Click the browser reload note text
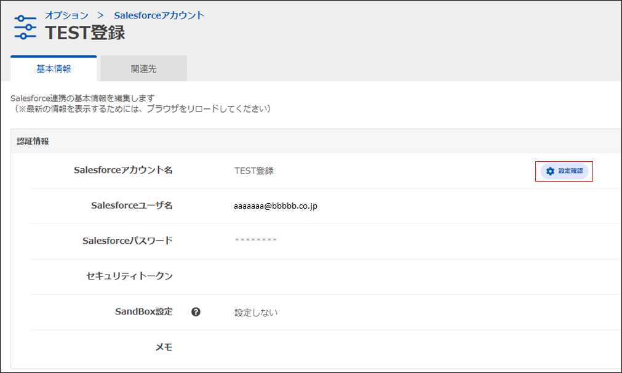Screen dimensions: 622x373 point(142,109)
